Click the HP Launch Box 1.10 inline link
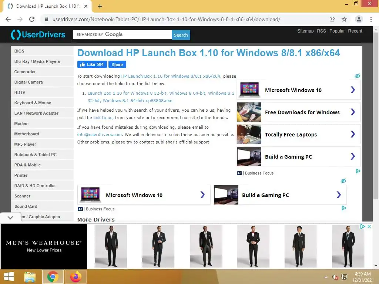This screenshot has height=284, width=379. pos(171,76)
